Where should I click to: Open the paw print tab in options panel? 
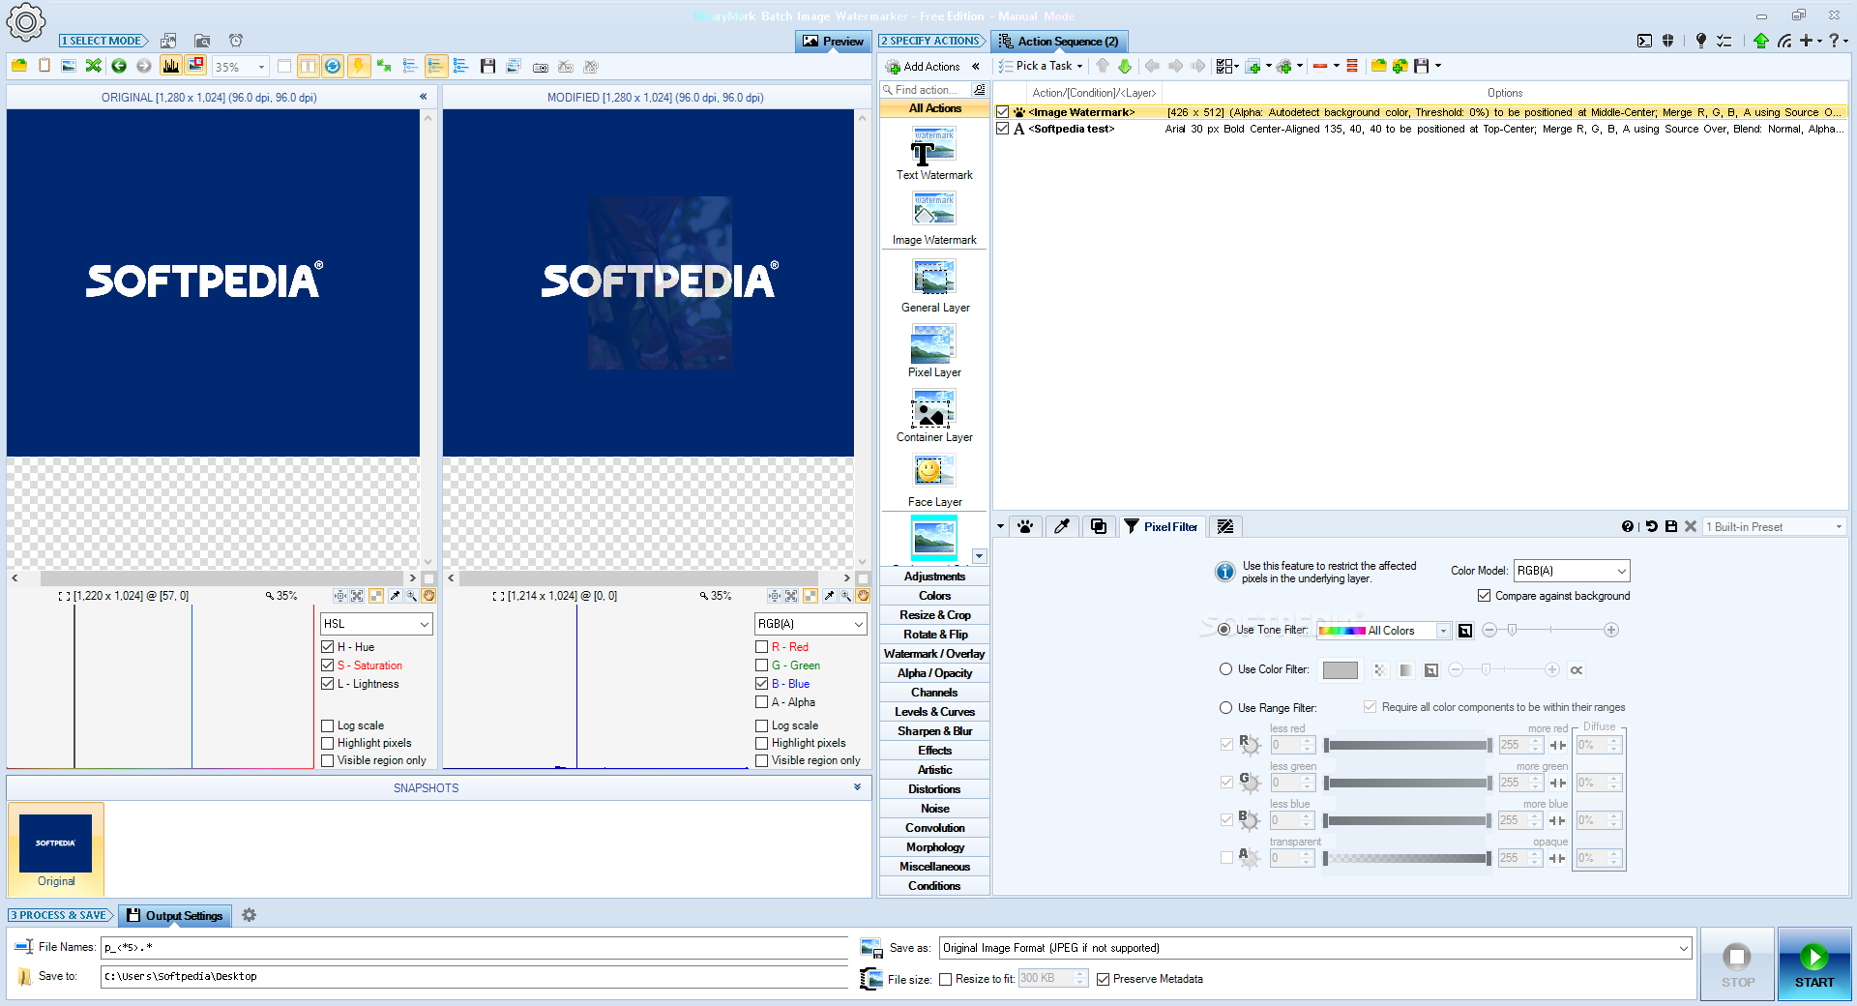coord(1025,526)
